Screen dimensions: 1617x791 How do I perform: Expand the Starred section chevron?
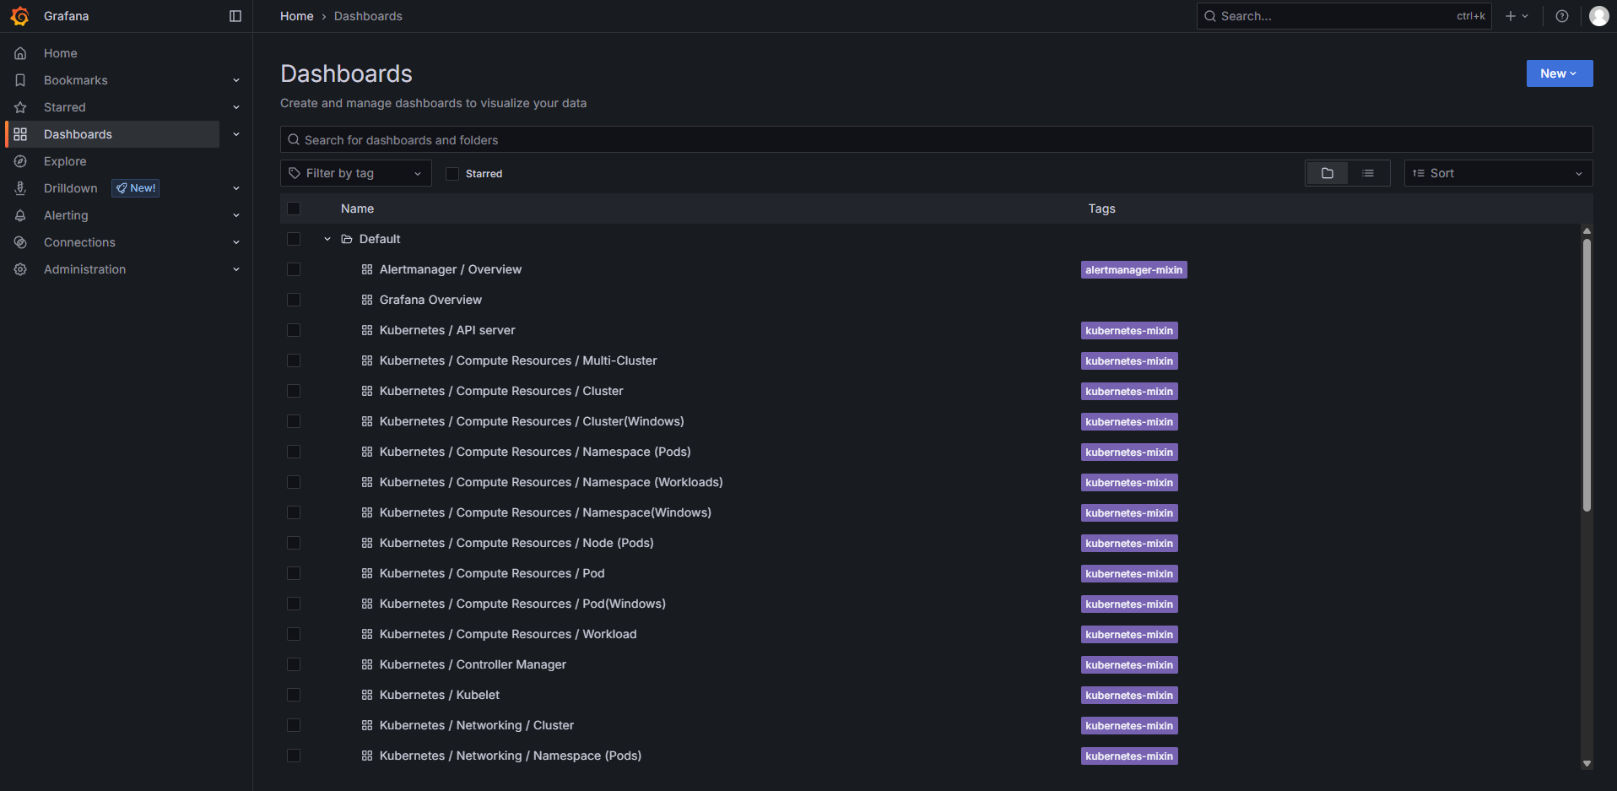(x=236, y=107)
